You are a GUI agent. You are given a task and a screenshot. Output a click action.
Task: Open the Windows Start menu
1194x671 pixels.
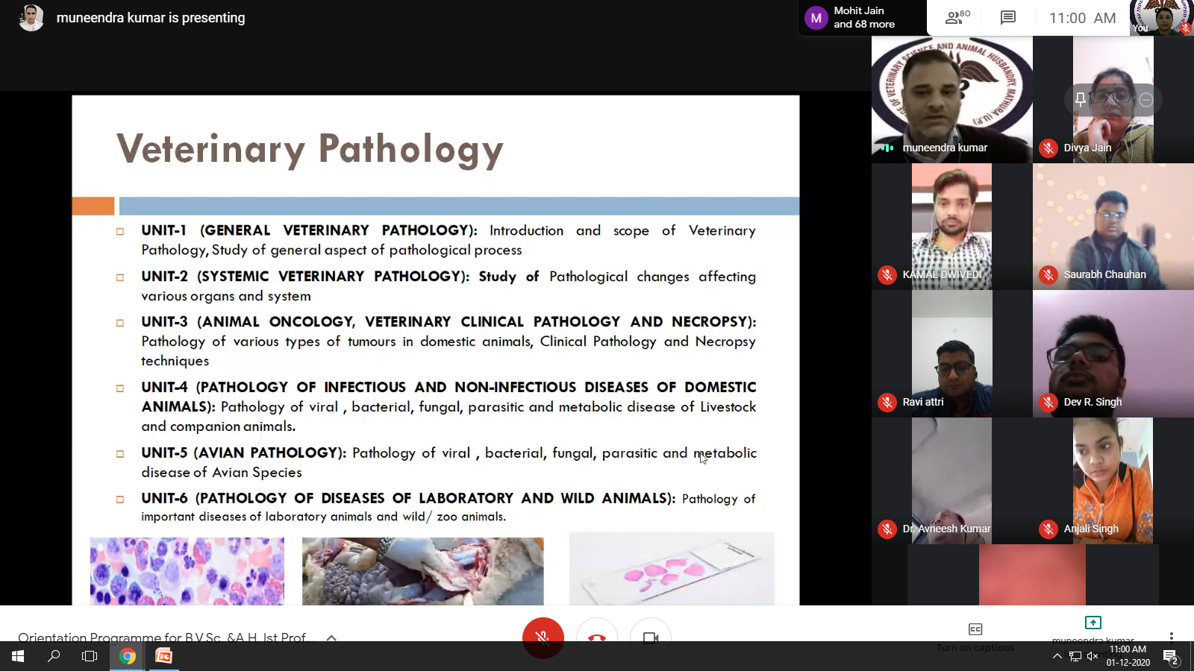tap(18, 656)
